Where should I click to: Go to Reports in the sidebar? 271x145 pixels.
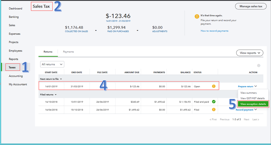[14, 59]
